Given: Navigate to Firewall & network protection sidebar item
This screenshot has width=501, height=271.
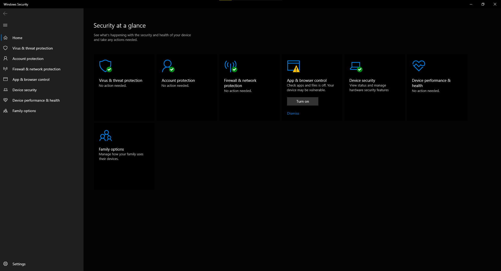Looking at the screenshot, I should point(36,69).
